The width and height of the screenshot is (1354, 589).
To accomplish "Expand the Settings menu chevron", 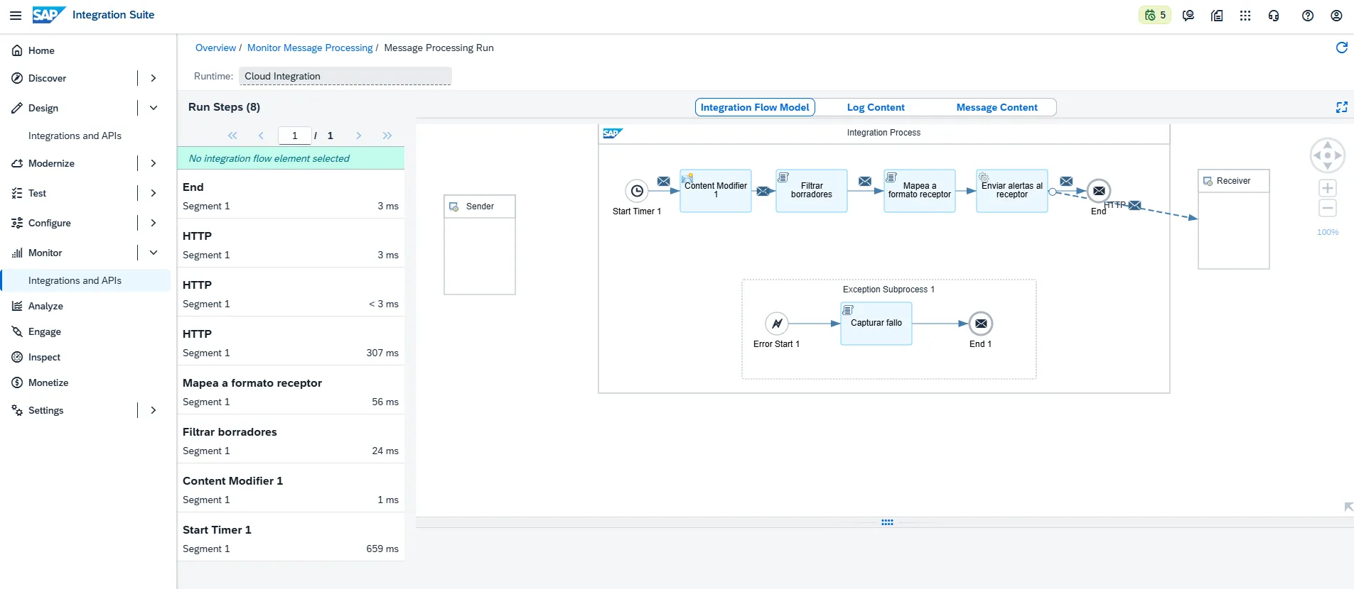I will [x=154, y=410].
